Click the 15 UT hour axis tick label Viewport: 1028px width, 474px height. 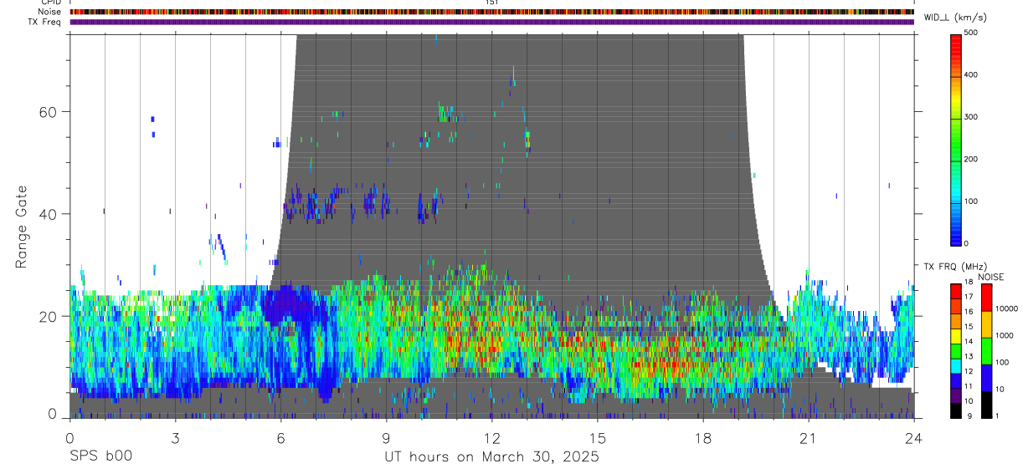[x=597, y=437]
